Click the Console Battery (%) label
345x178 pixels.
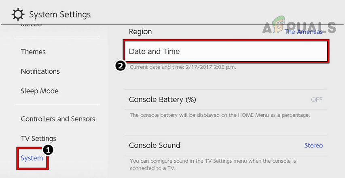tap(162, 99)
